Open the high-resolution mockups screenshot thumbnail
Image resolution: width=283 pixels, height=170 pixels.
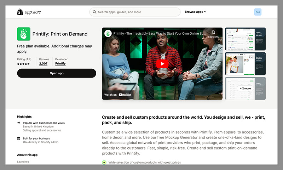click(x=245, y=64)
